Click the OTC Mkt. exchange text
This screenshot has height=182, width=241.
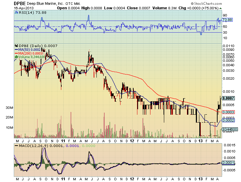tap(73, 3)
